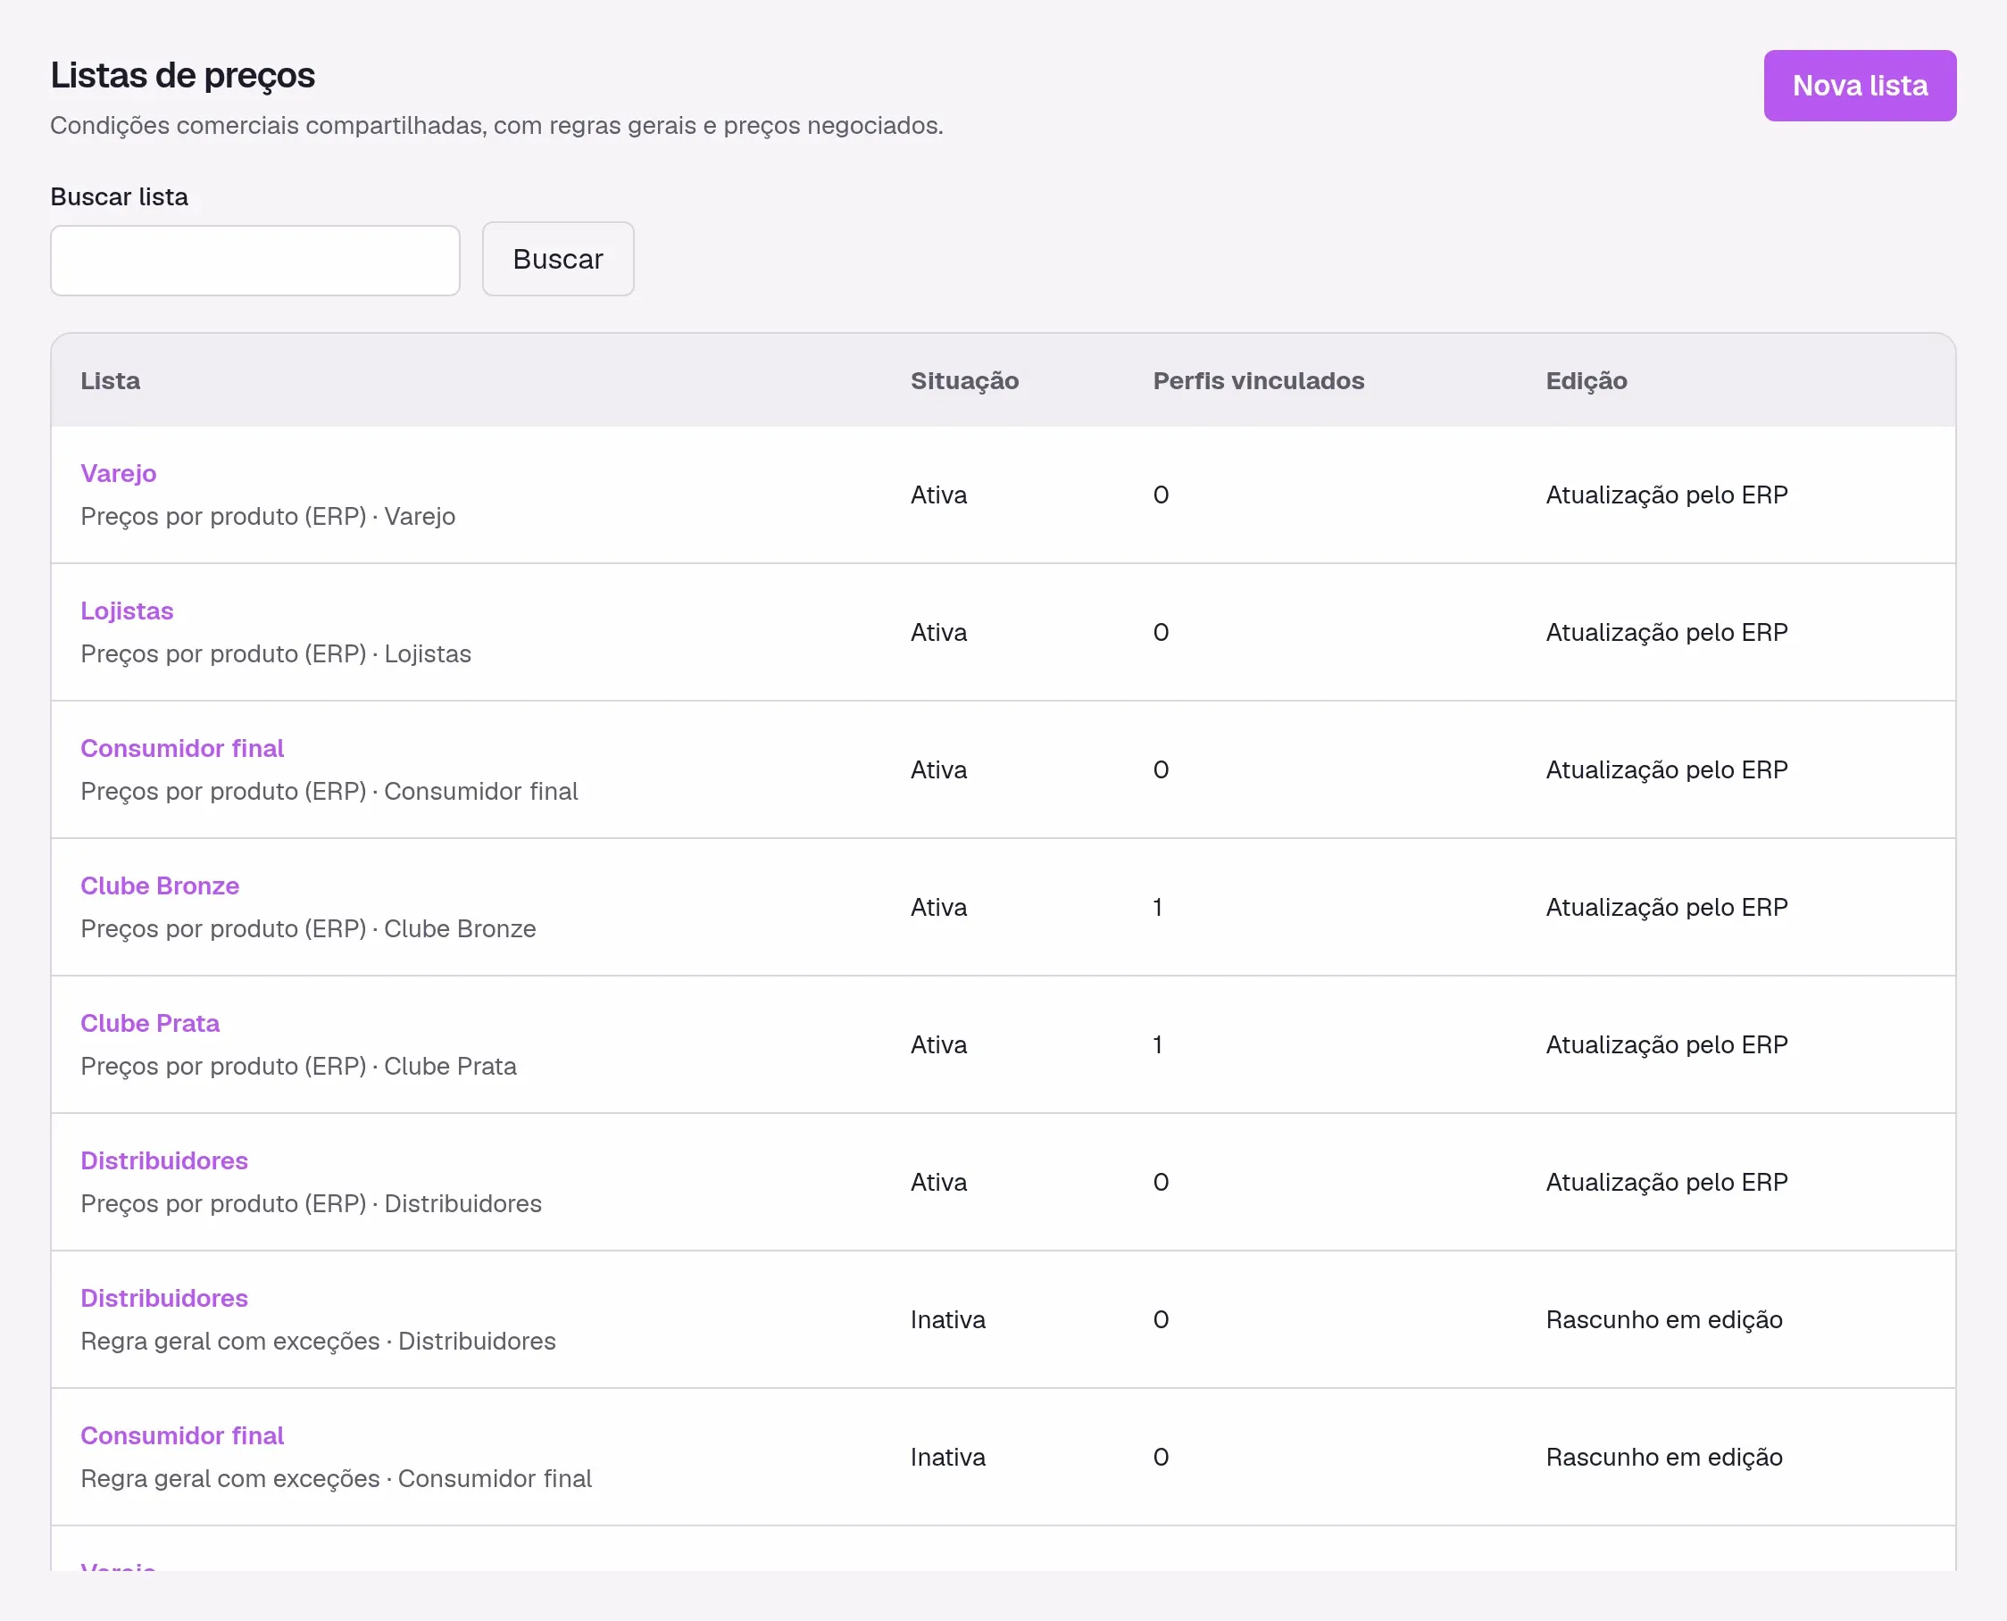
Task: Open the Lojistas price list link
Action: tap(127, 611)
